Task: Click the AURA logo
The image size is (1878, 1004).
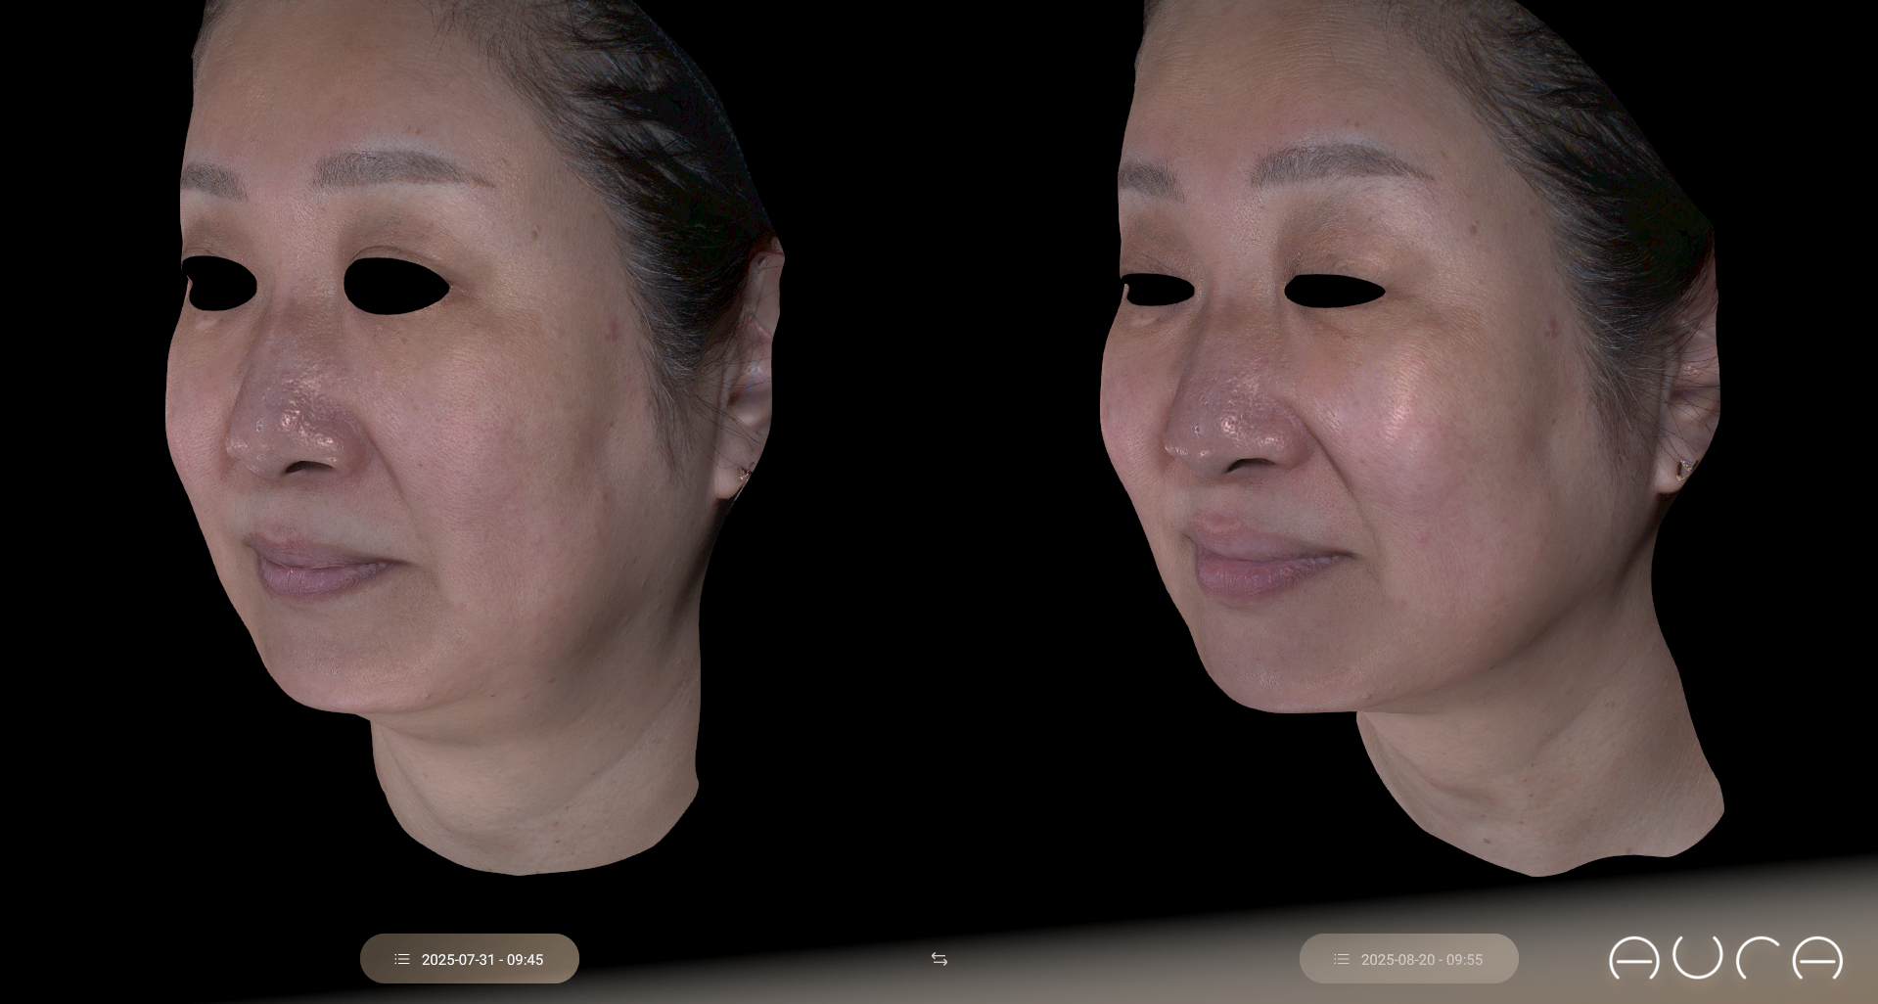Action: pos(1725,958)
